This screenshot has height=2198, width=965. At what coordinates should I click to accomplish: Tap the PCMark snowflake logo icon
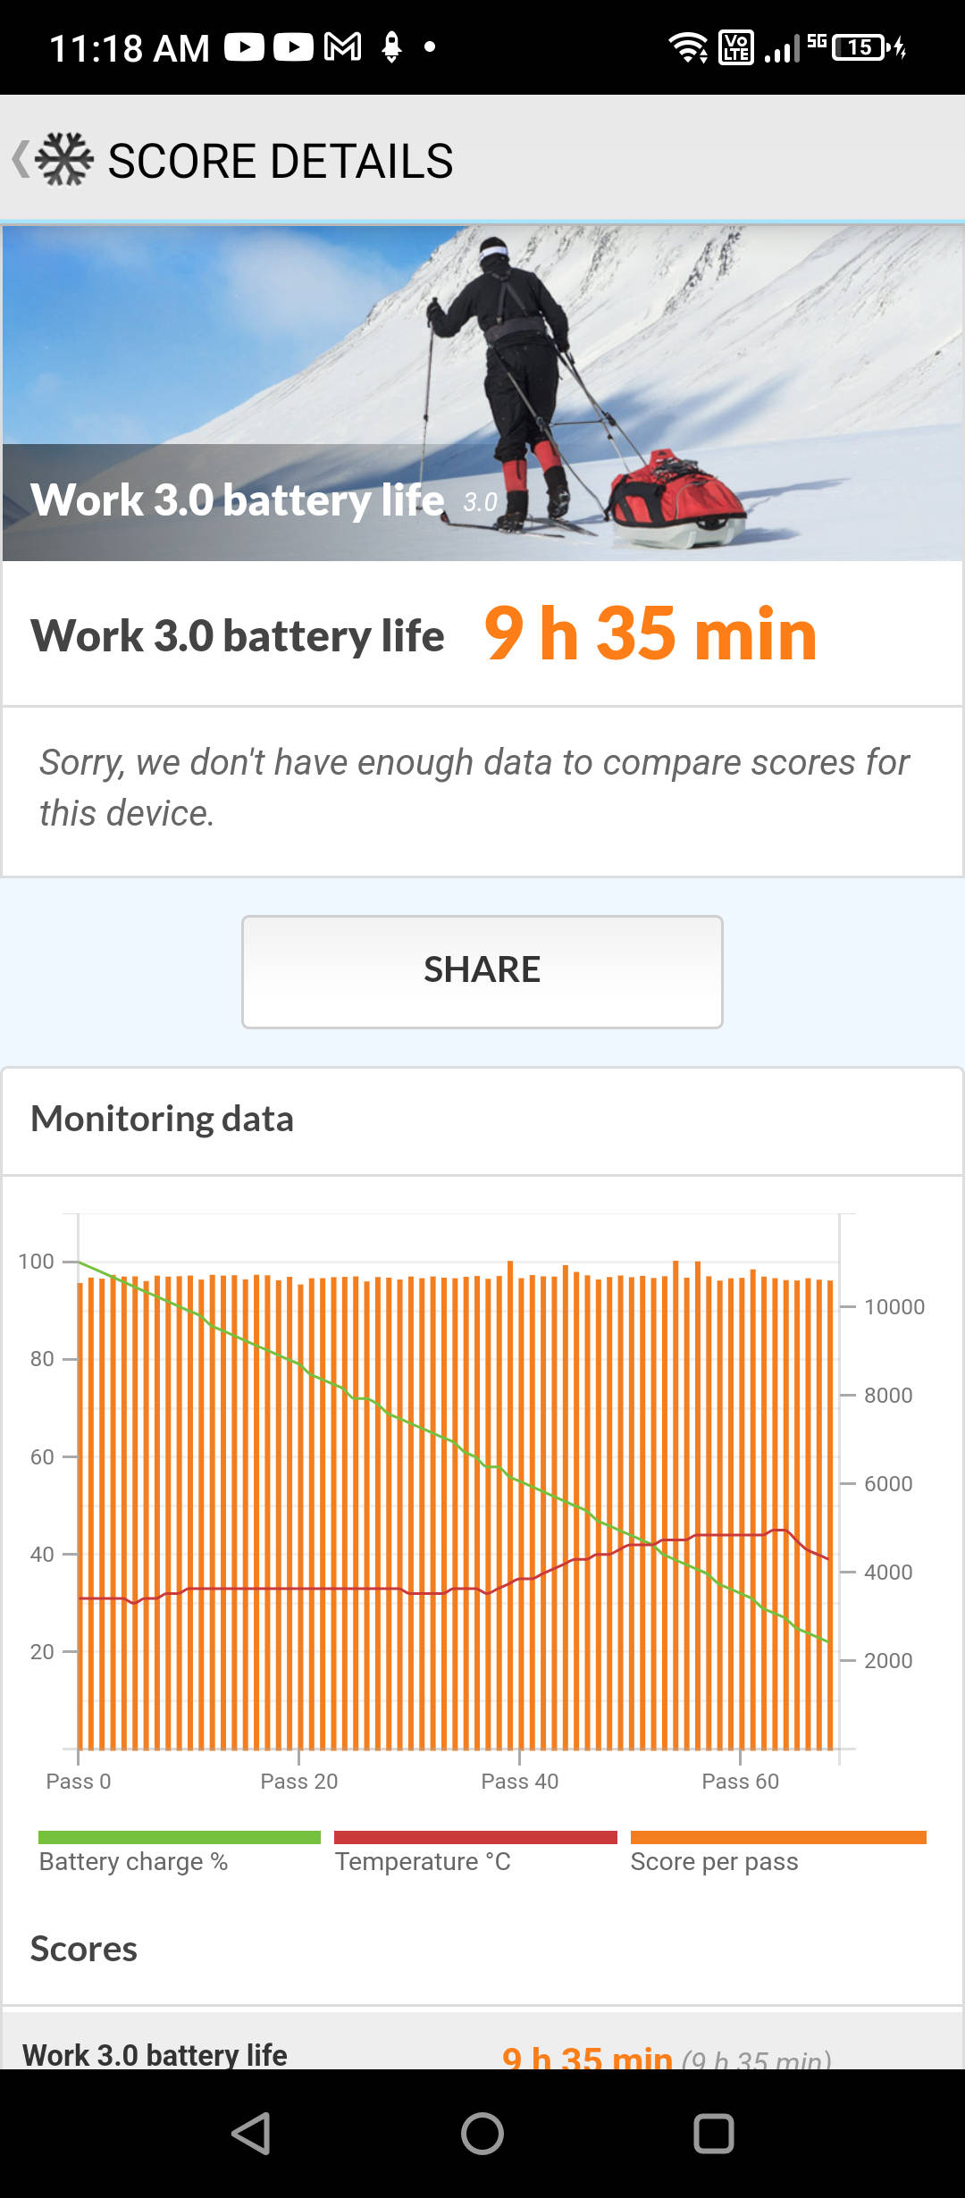[x=64, y=160]
